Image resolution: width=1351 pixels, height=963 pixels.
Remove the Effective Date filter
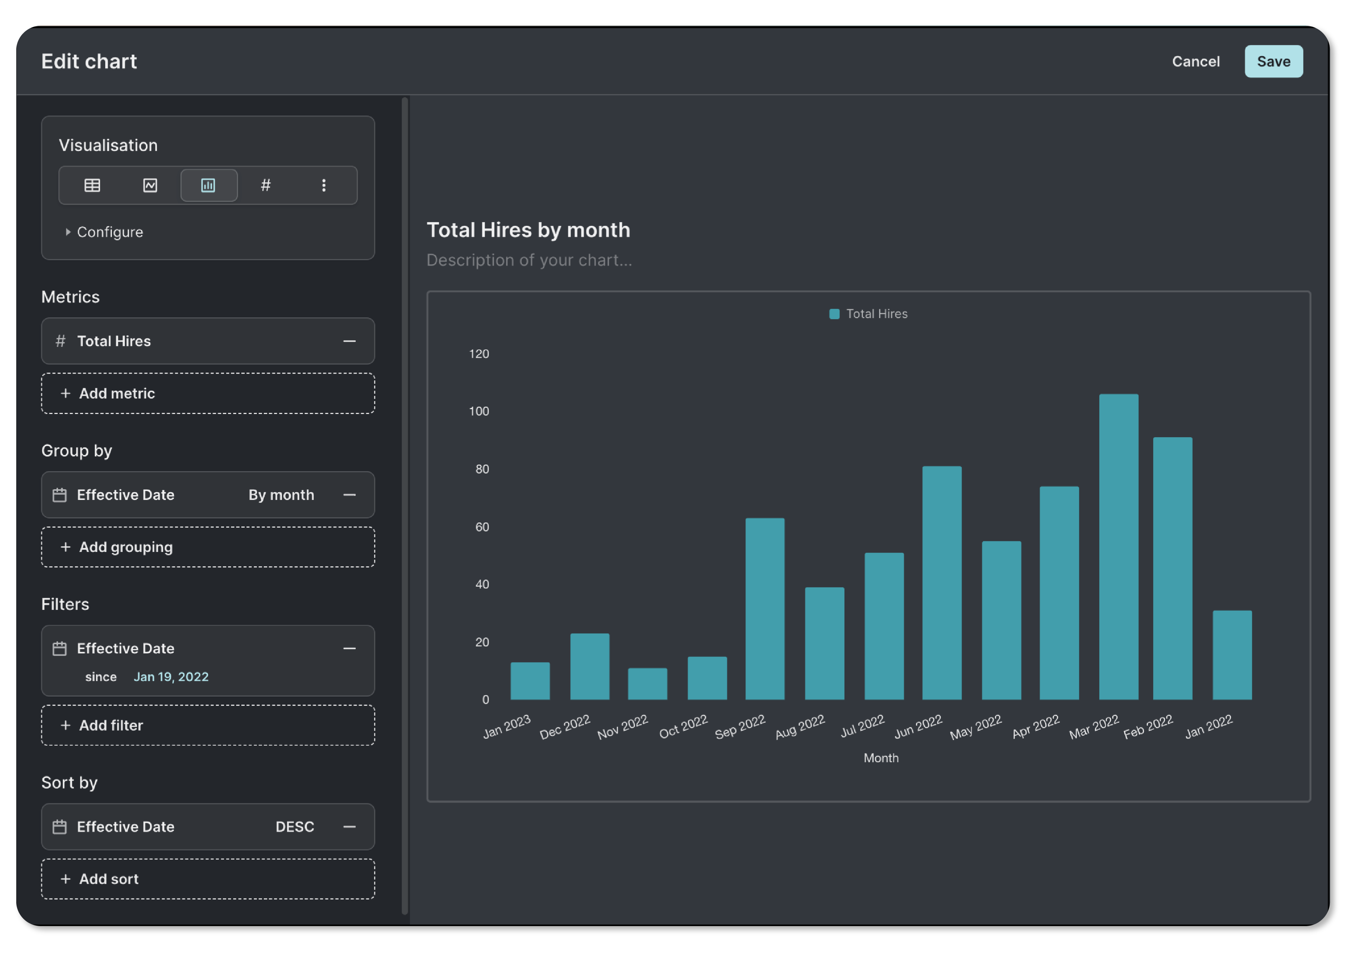click(x=349, y=648)
